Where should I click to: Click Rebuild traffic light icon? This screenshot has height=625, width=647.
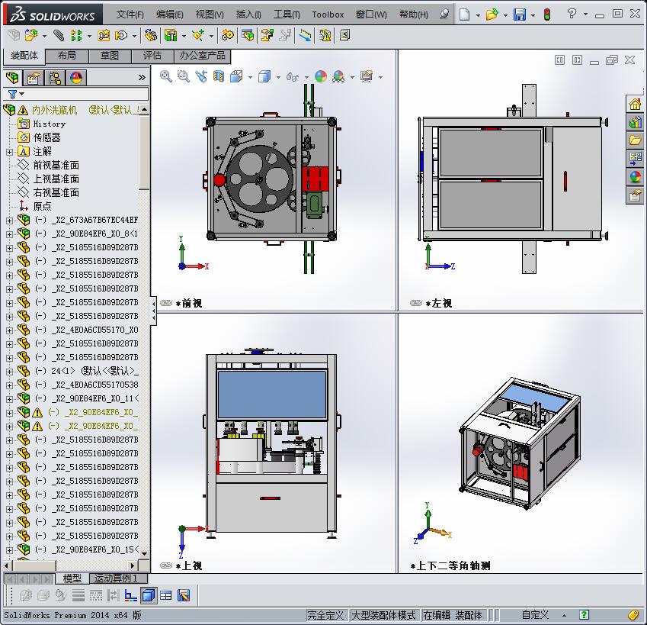[x=547, y=14]
